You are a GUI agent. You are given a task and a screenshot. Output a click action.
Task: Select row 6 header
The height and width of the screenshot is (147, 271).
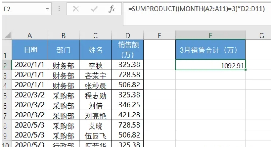tap(7, 105)
